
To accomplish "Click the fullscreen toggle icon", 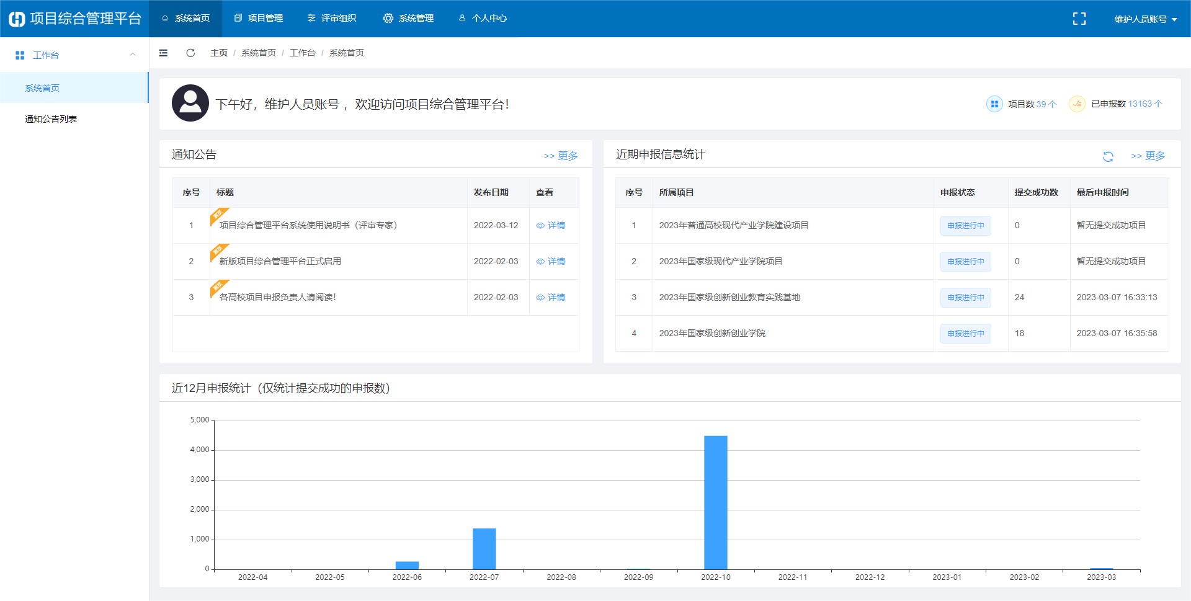I will (1079, 19).
